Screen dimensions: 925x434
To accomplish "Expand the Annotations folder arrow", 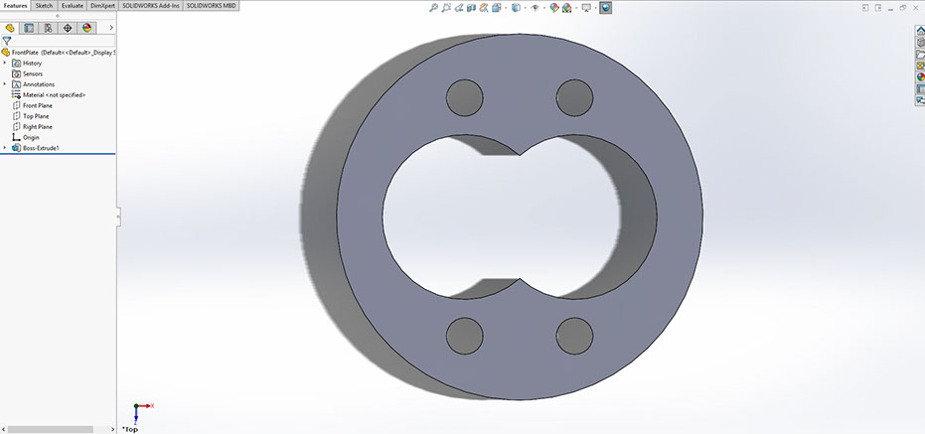I will pos(5,84).
